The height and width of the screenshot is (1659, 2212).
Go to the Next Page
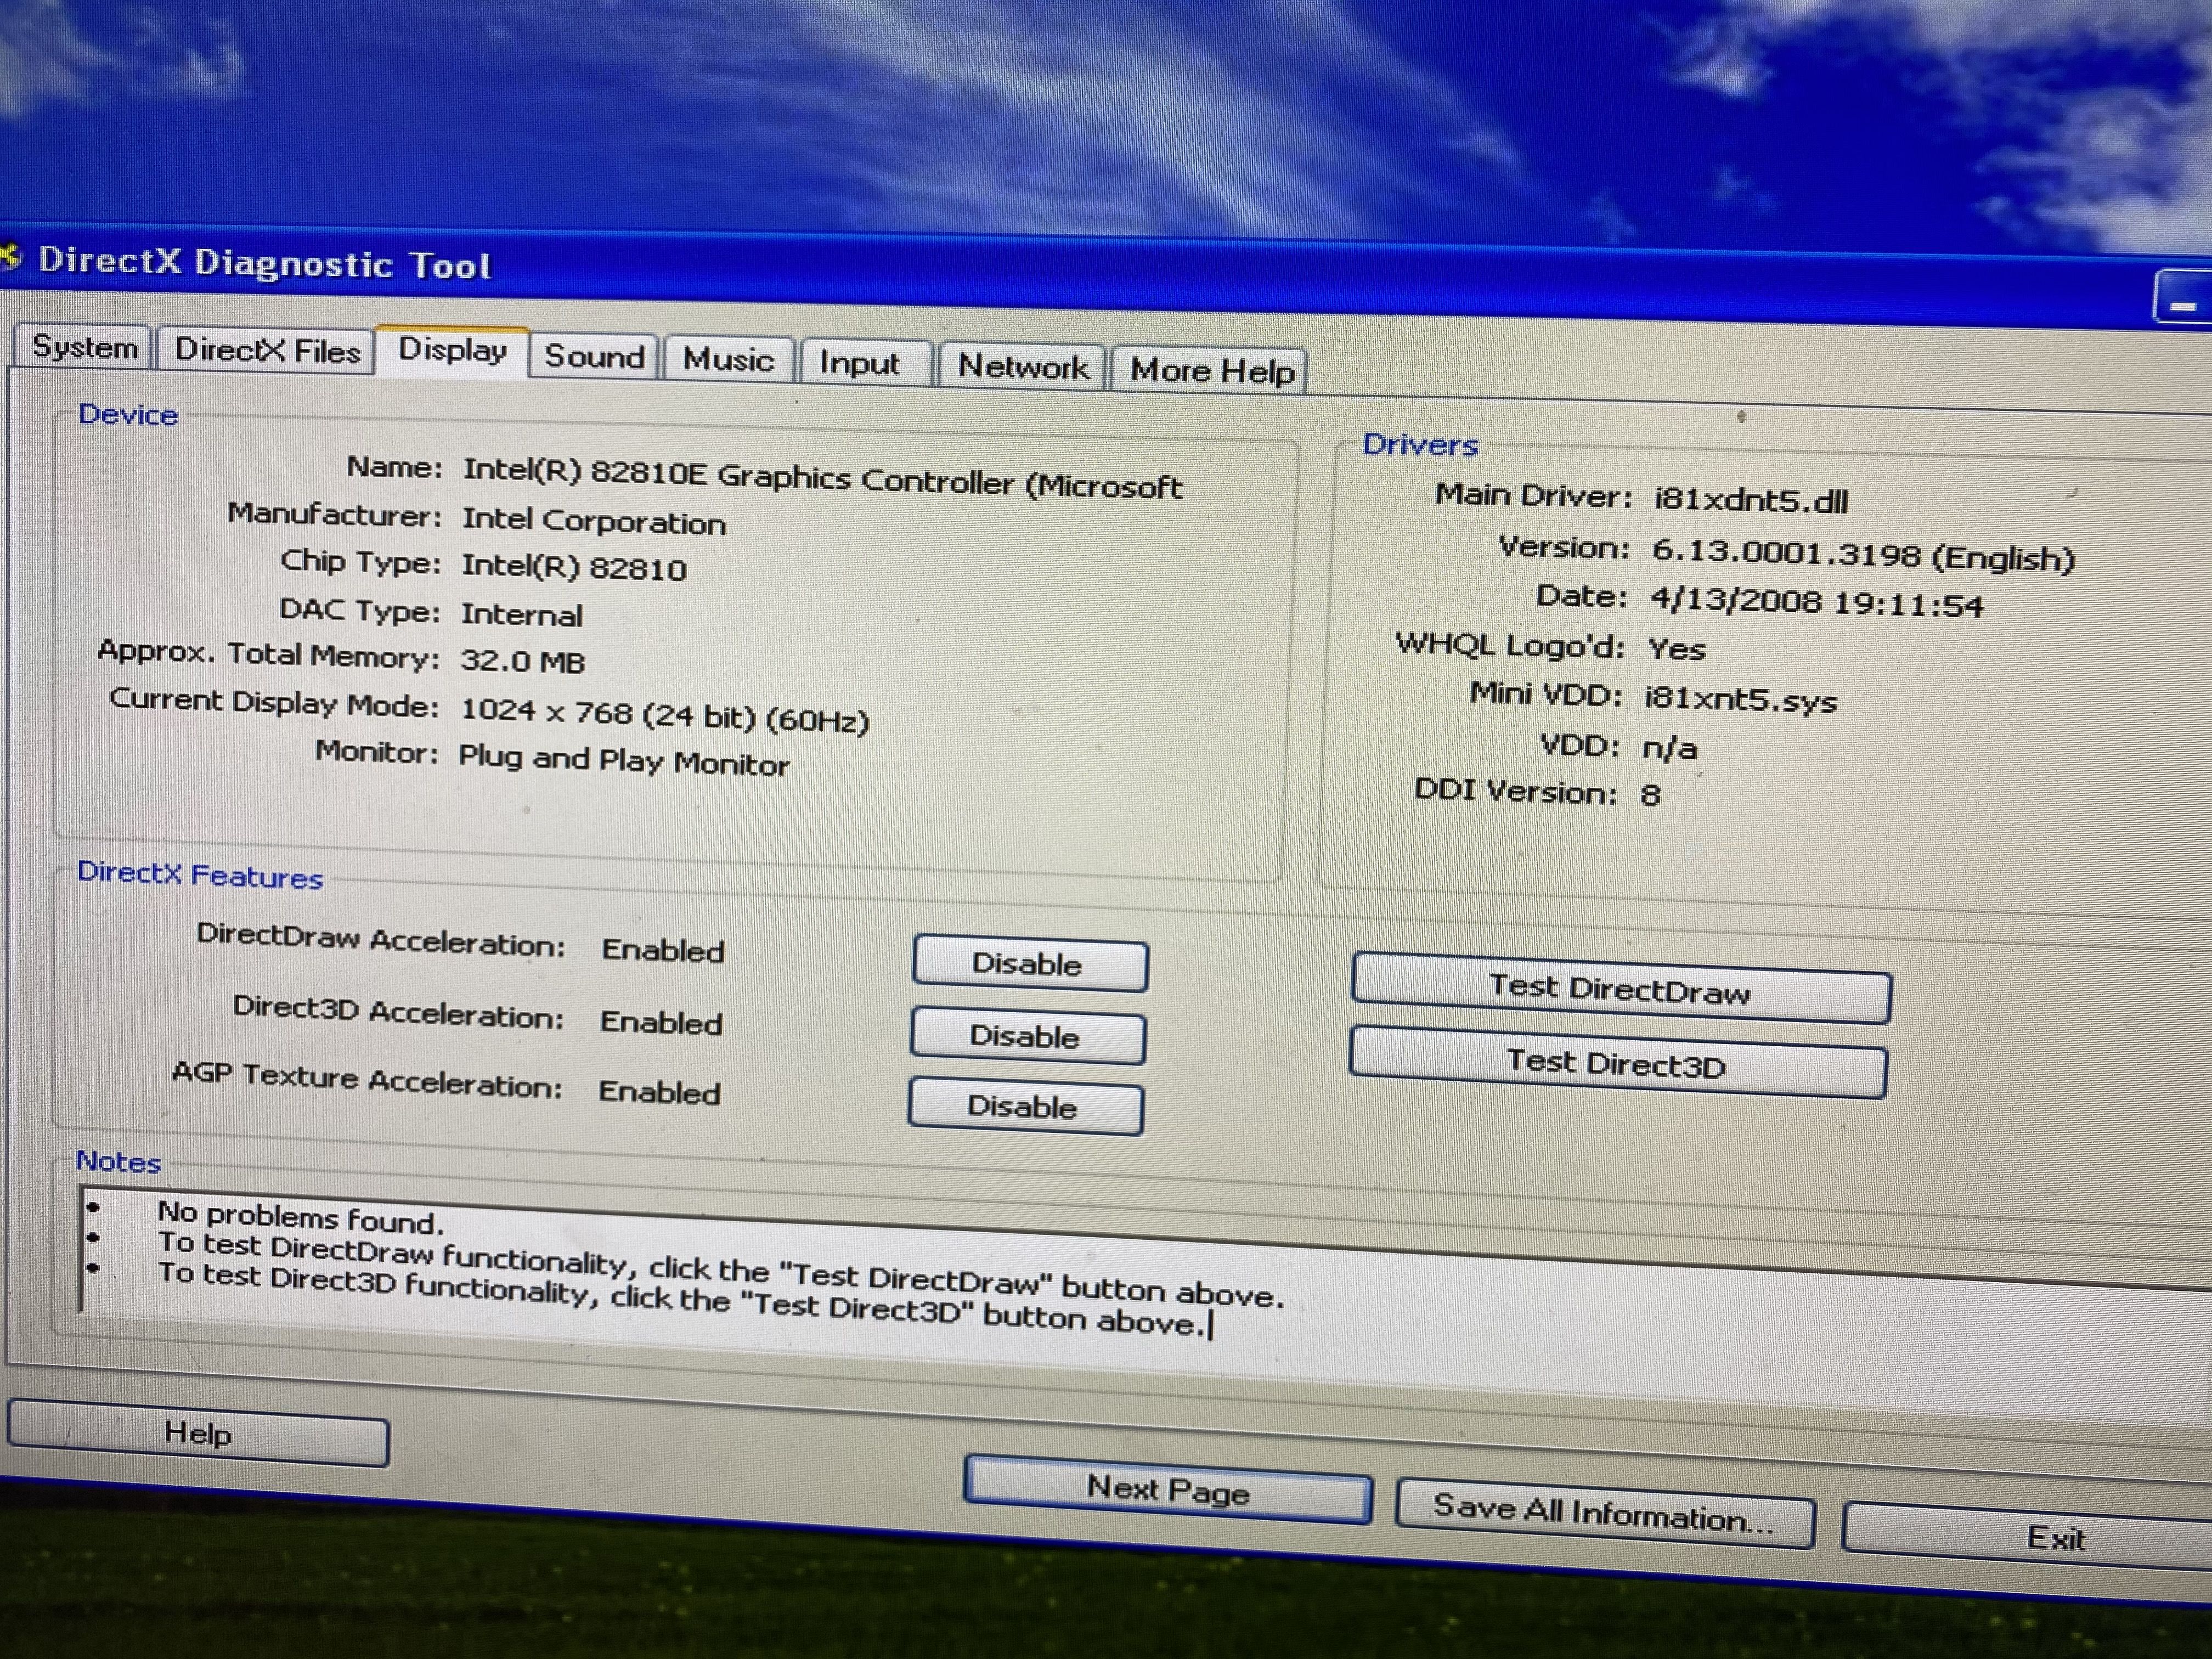point(1167,1490)
